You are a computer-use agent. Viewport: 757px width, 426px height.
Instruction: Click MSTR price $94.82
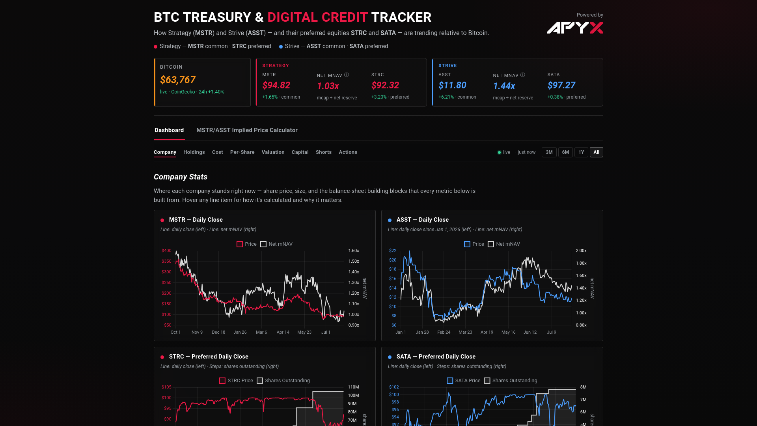coord(276,85)
